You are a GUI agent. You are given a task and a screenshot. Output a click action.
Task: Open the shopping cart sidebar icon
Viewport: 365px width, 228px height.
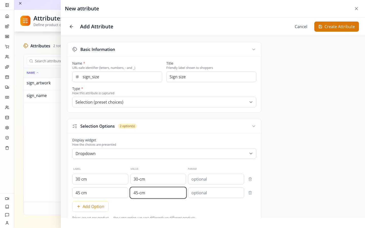click(x=7, y=47)
